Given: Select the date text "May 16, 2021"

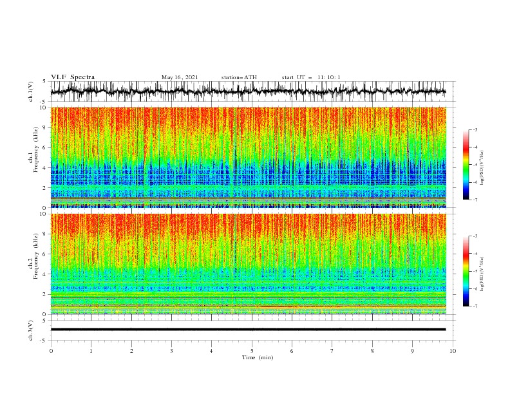Looking at the screenshot, I should [x=180, y=77].
